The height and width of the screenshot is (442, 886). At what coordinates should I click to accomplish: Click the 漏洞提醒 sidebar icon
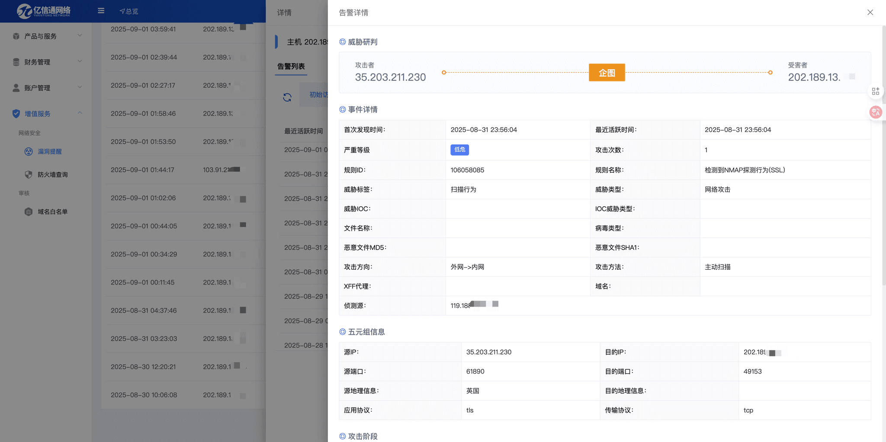29,152
